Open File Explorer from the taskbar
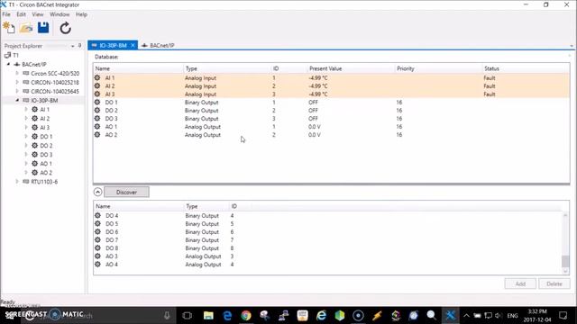Screen dimensions: 577x324 [208, 315]
